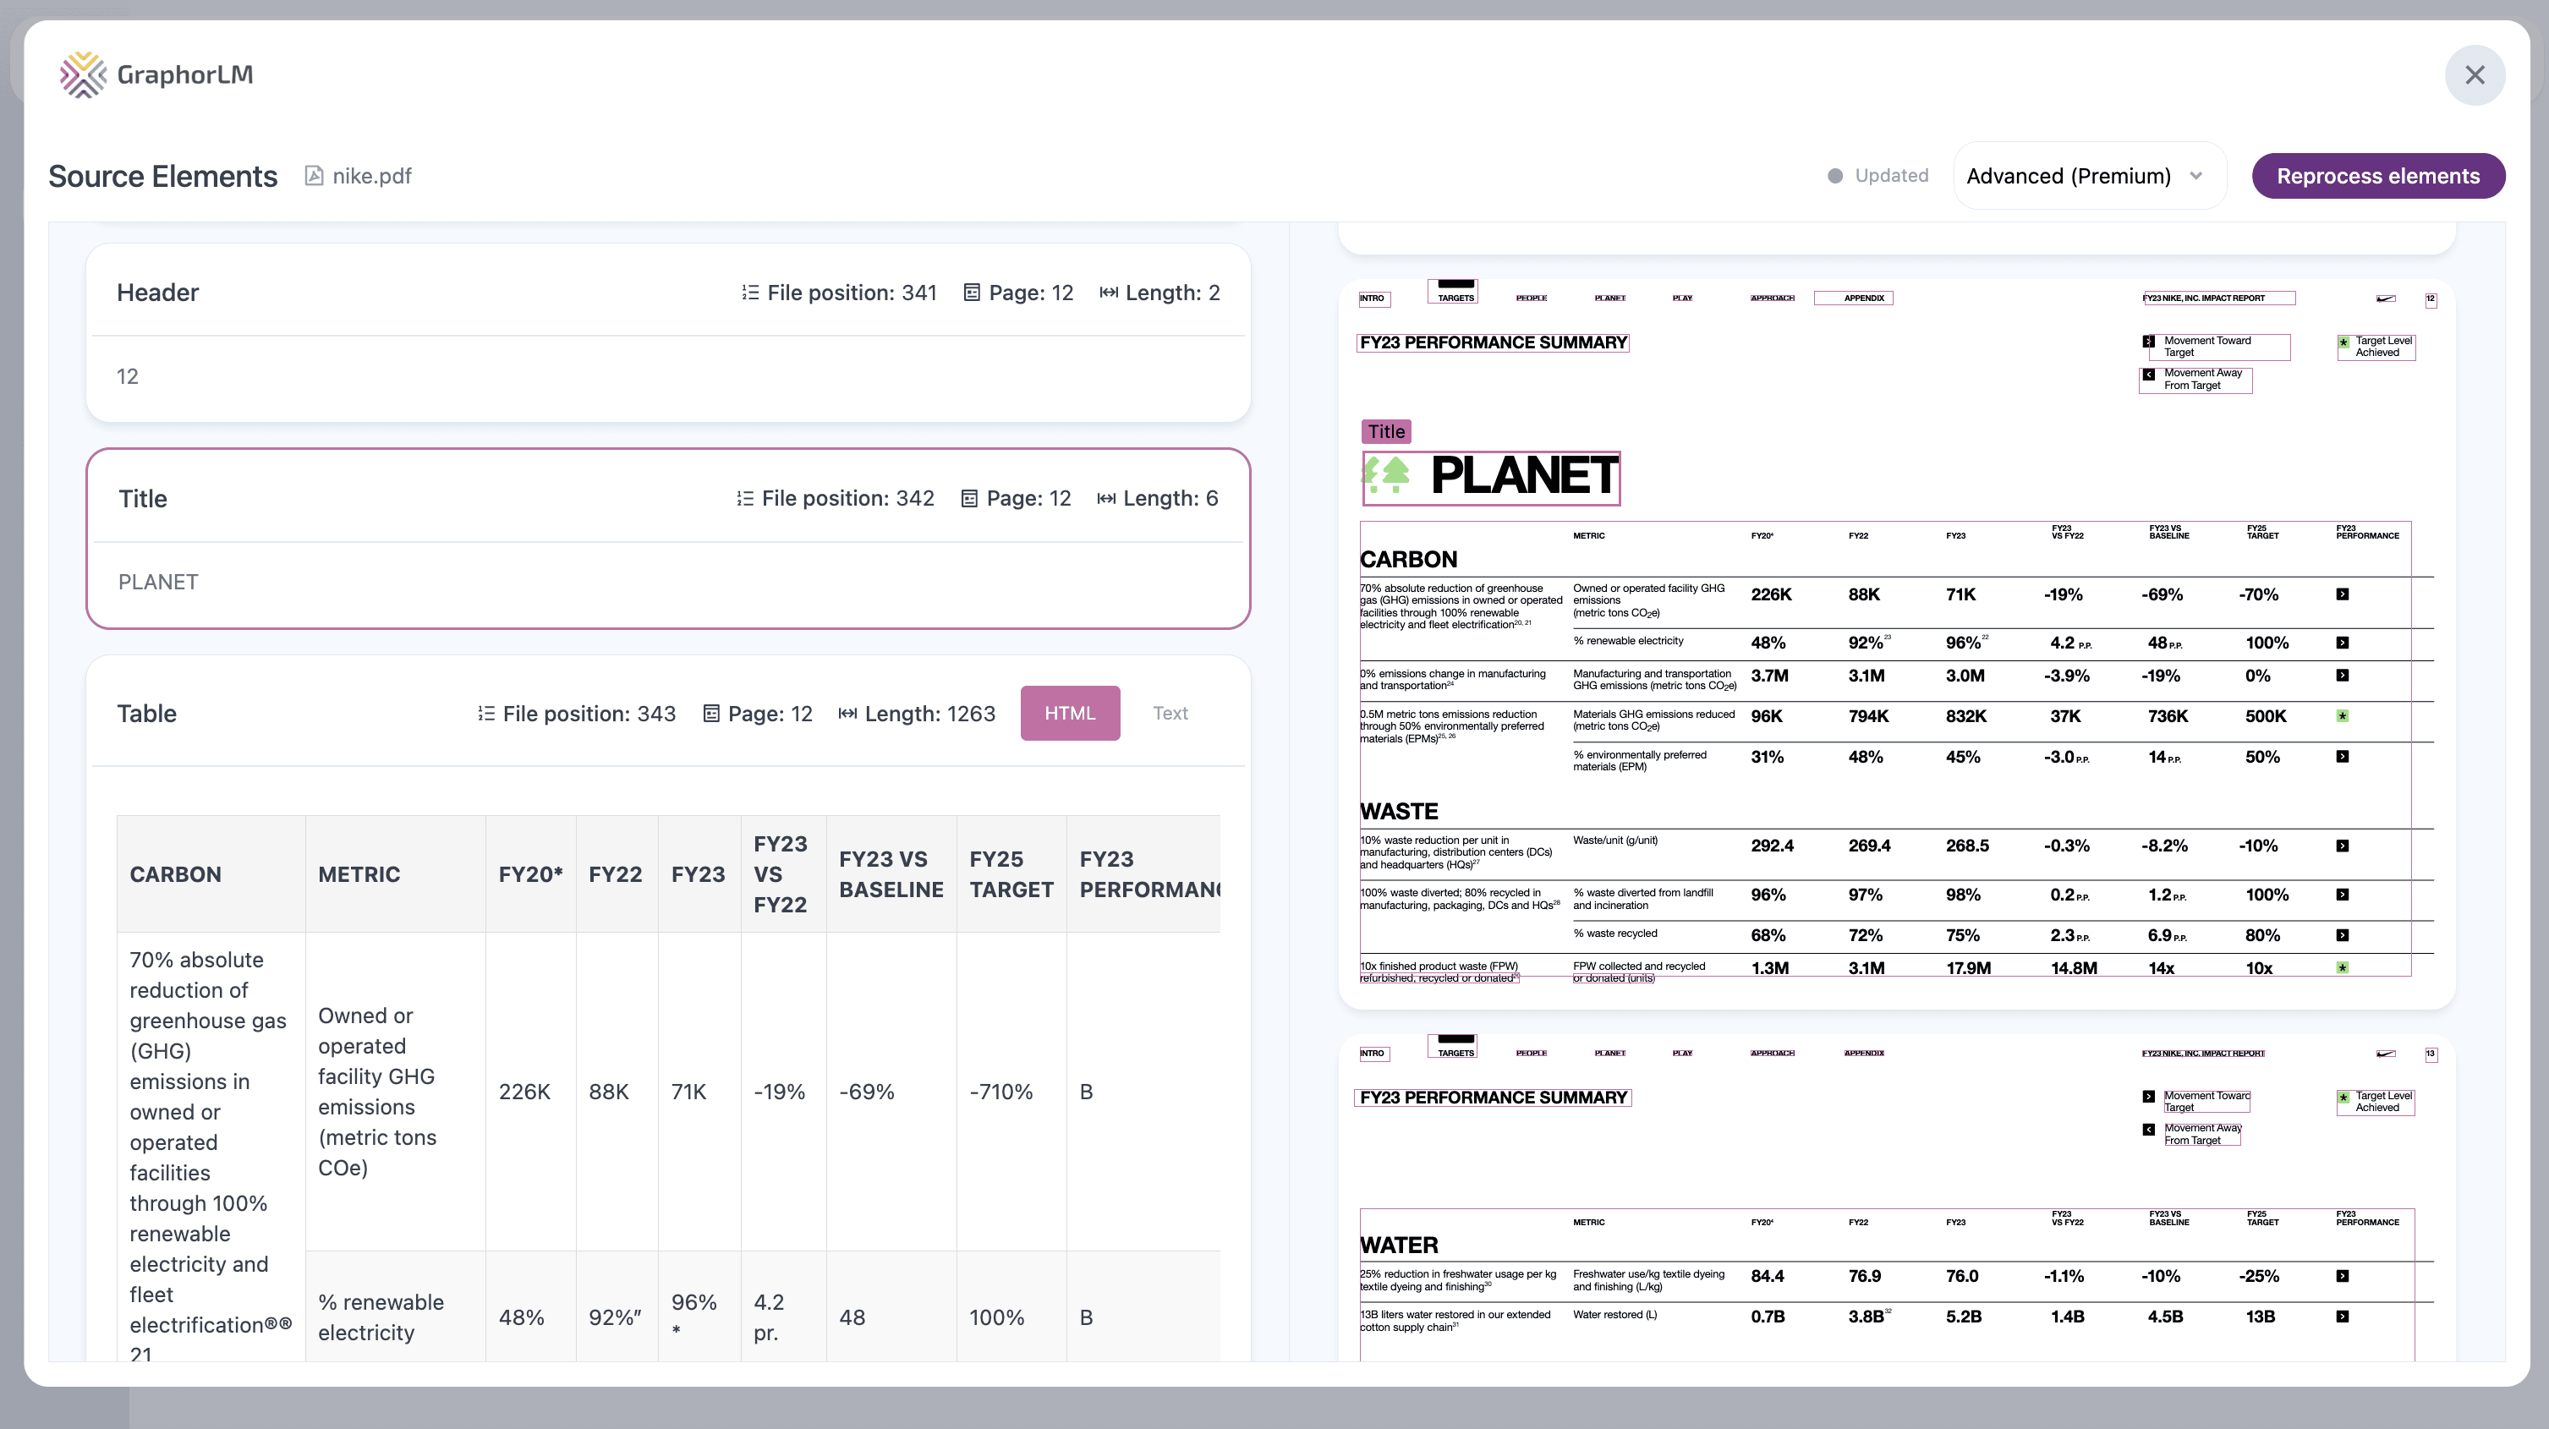The width and height of the screenshot is (2549, 1429).
Task: Select the Title element card
Action: [x=668, y=539]
